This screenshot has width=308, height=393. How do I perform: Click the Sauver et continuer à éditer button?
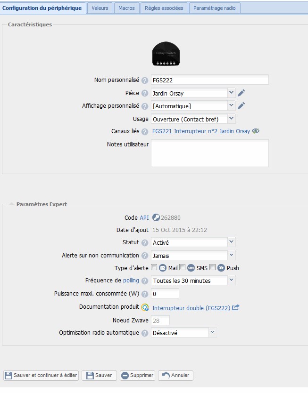pos(41,375)
